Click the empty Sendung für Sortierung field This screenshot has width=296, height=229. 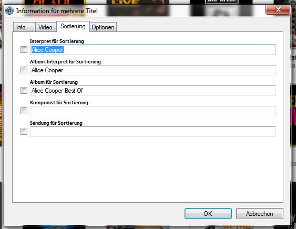tap(153, 132)
